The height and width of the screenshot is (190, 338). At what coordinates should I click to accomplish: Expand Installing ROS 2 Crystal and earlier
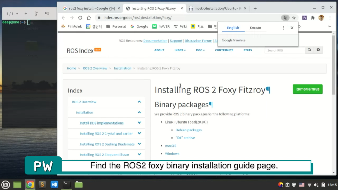point(139,133)
